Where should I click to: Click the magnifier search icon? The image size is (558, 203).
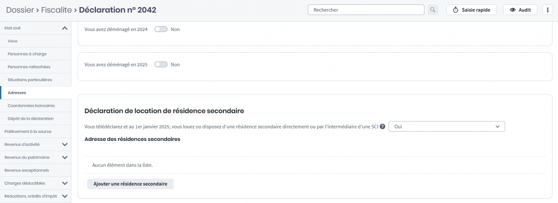click(433, 10)
